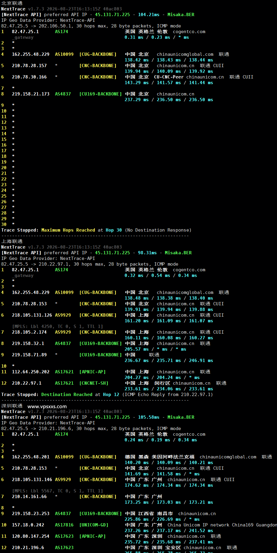Click hop IP 219.158.23.253
The image size is (277, 553).
[x=31, y=514]
